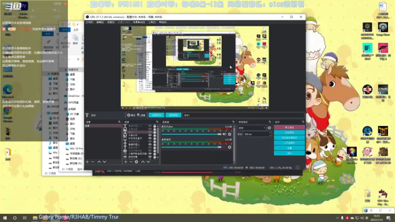Toggle lock of 游戏采集 source
This screenshot has width=395, height=222.
(155, 157)
